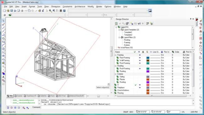The width and height of the screenshot is (204, 115).
Task: Click the blue color swatch of Floor-Framing
Action: coord(148,58)
